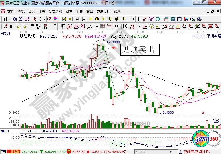The height and width of the screenshot is (154, 221).
Task: Activate the crosshair cursor tool
Action: [139, 19]
